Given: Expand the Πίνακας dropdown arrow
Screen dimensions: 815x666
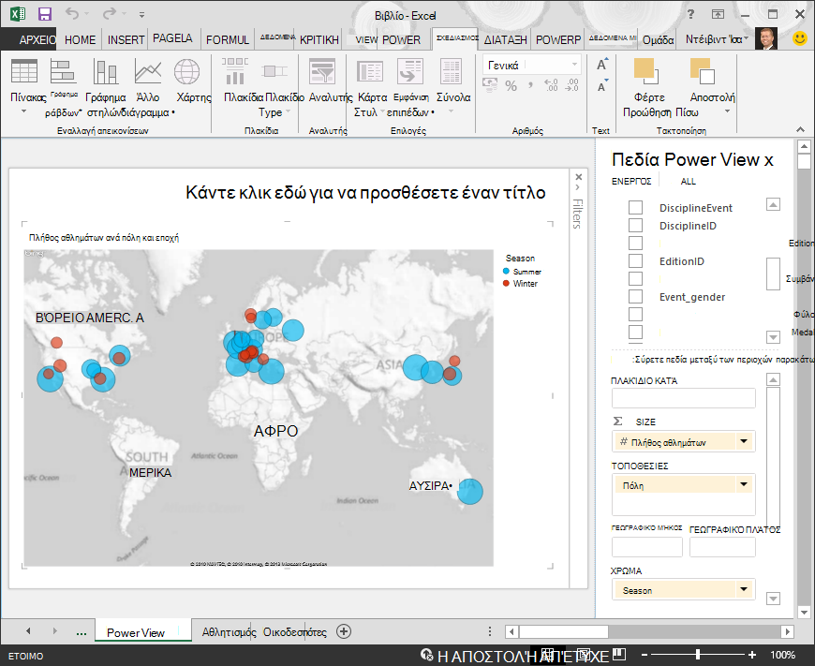Looking at the screenshot, I should [x=24, y=111].
